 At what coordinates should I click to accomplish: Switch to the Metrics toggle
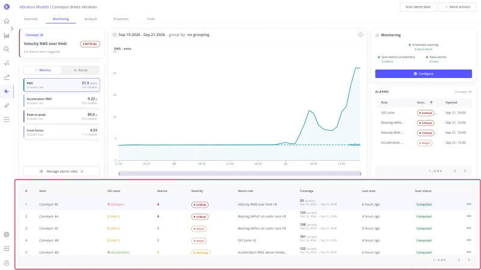pyautogui.click(x=43, y=70)
